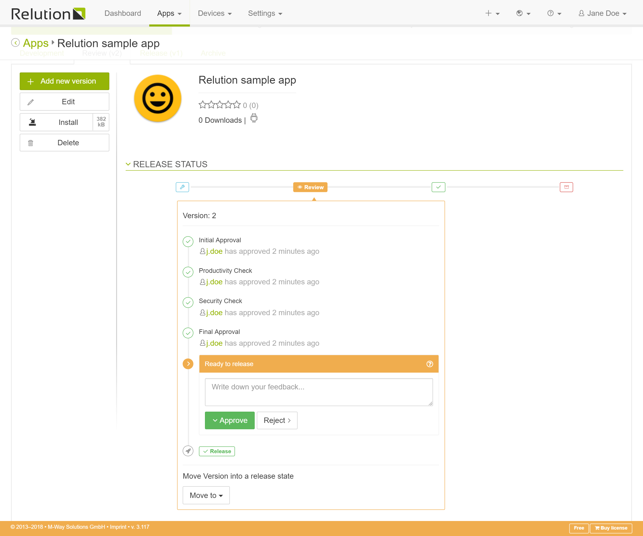Click the Android platform icon
Screen dimensions: 643x536
tap(254, 118)
